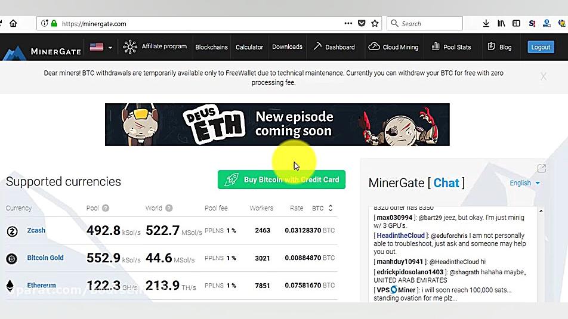The height and width of the screenshot is (319, 568).
Task: Bookmark this page with the star icon
Action: click(x=375, y=23)
